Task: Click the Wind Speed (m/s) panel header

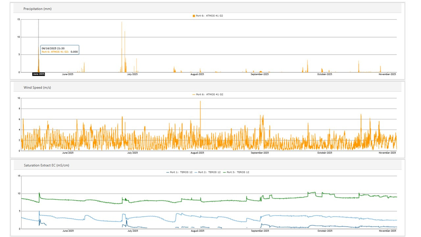Action: tap(37, 88)
